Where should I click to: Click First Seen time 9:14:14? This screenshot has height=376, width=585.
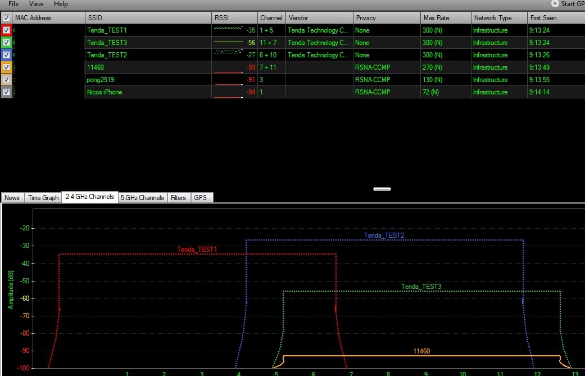(539, 92)
